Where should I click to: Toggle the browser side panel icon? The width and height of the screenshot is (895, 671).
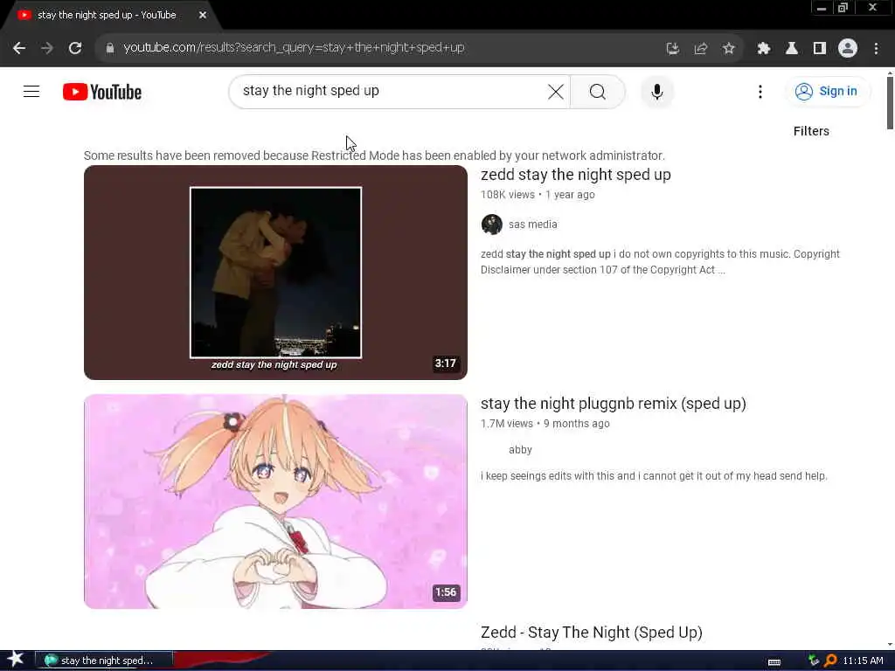click(820, 49)
